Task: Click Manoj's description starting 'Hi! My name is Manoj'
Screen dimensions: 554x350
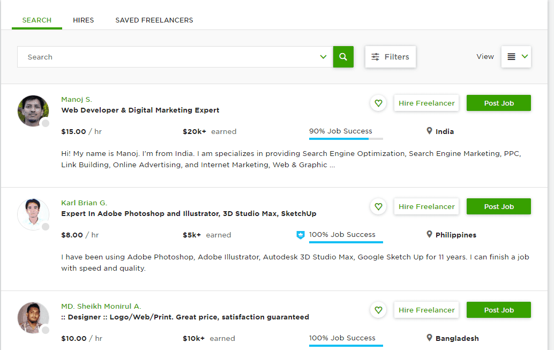Action: click(291, 159)
